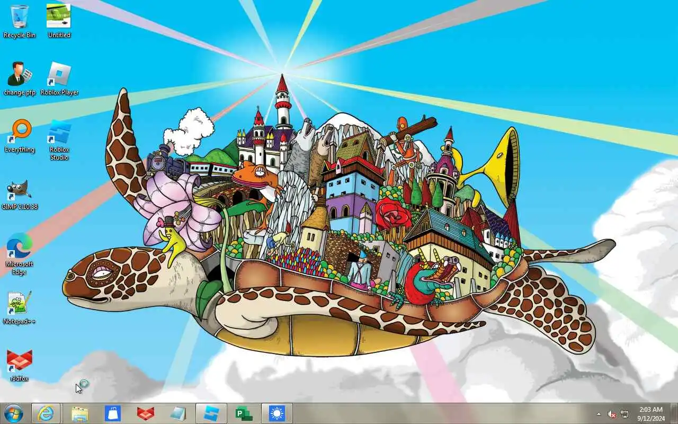Click the Show desktop button strip
678x424 pixels.
pos(674,413)
